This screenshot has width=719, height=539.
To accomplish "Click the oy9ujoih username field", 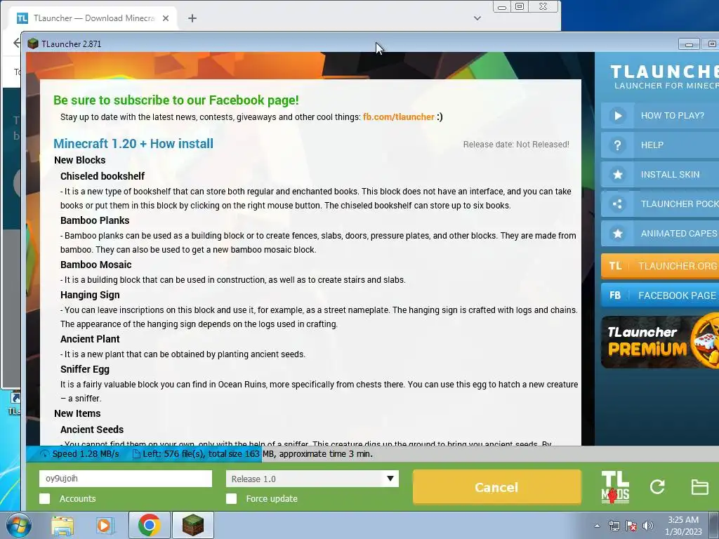I will point(126,479).
